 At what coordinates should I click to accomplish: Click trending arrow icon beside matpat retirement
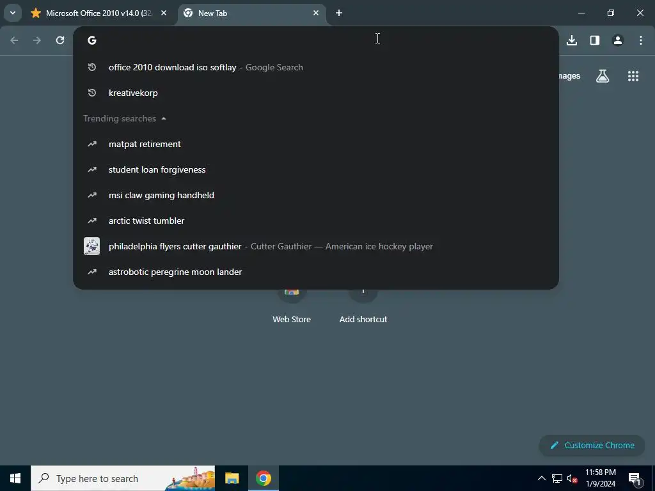[92, 144]
